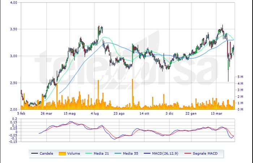Click the 13 mar date label

point(217,113)
